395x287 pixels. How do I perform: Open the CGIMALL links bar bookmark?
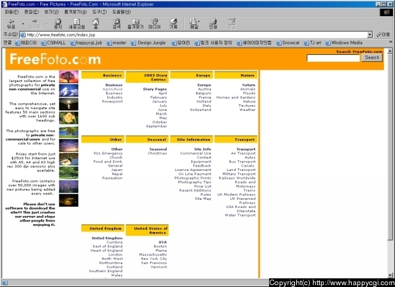click(x=54, y=43)
